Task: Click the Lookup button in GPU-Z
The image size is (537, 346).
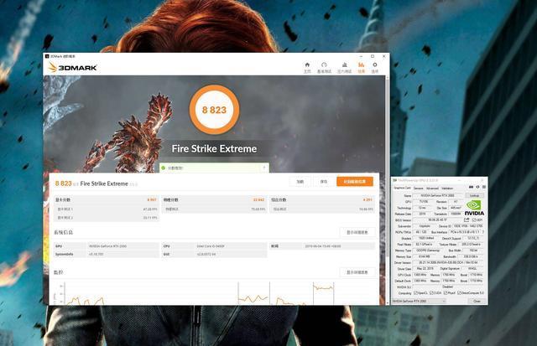Action: [474, 195]
